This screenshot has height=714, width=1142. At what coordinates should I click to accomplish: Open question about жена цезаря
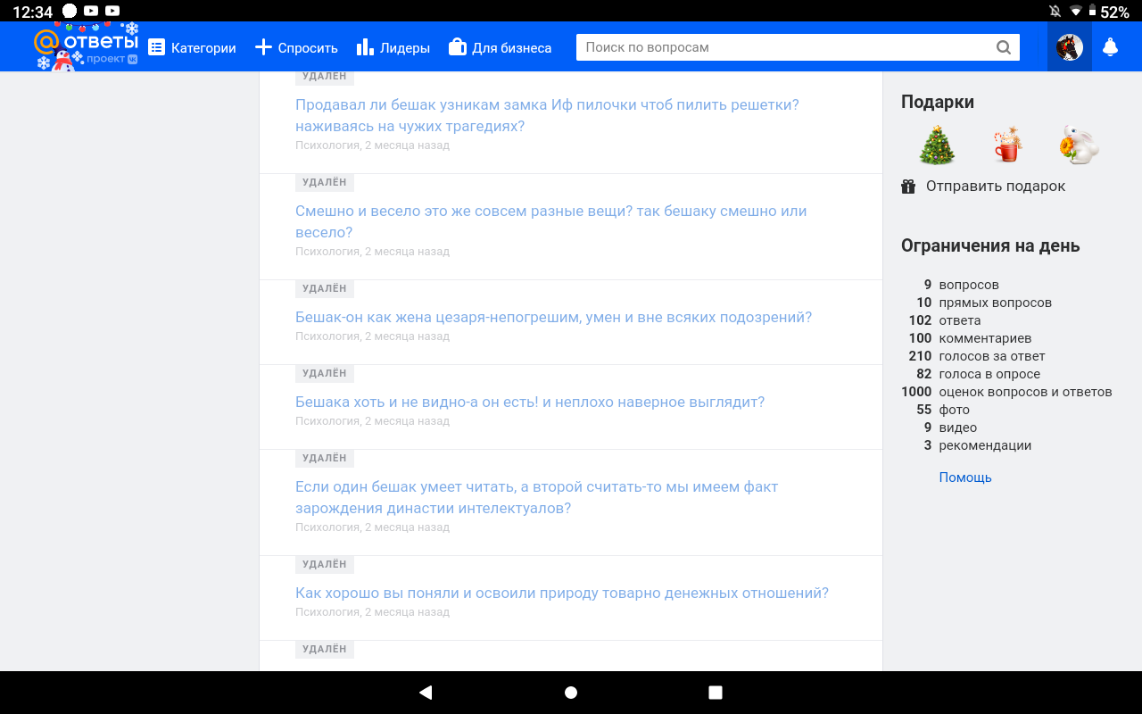point(553,318)
